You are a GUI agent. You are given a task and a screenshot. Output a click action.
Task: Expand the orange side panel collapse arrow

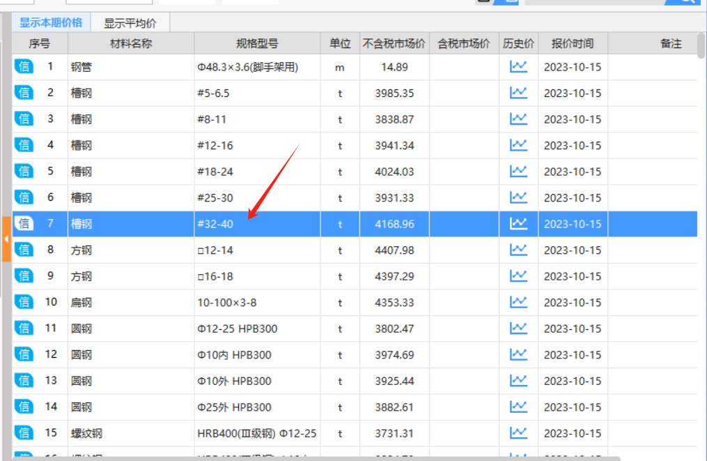pos(6,239)
